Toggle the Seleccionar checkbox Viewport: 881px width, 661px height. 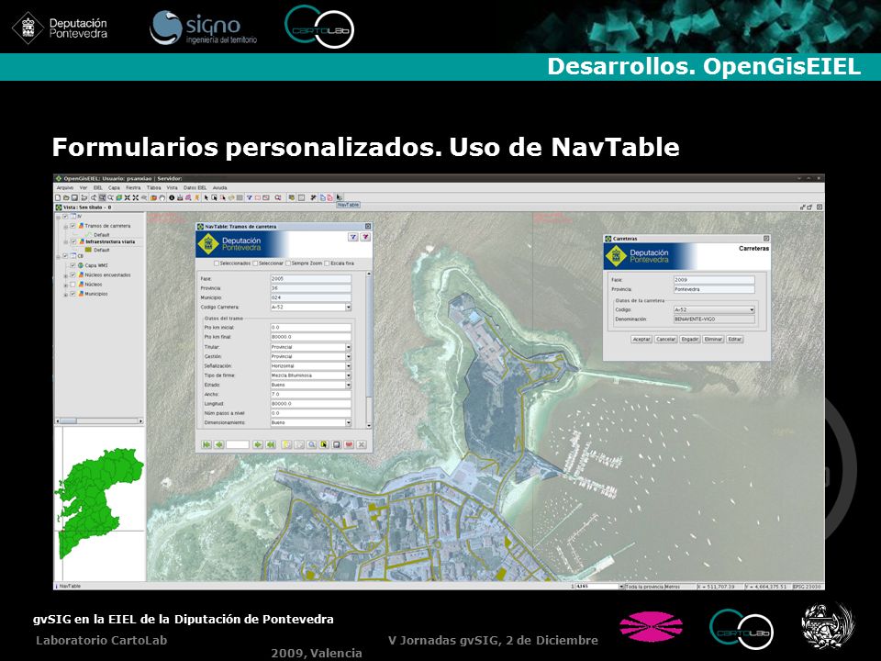point(255,263)
